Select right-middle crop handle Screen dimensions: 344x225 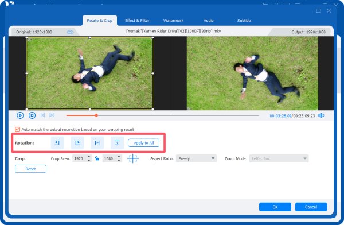153,73
